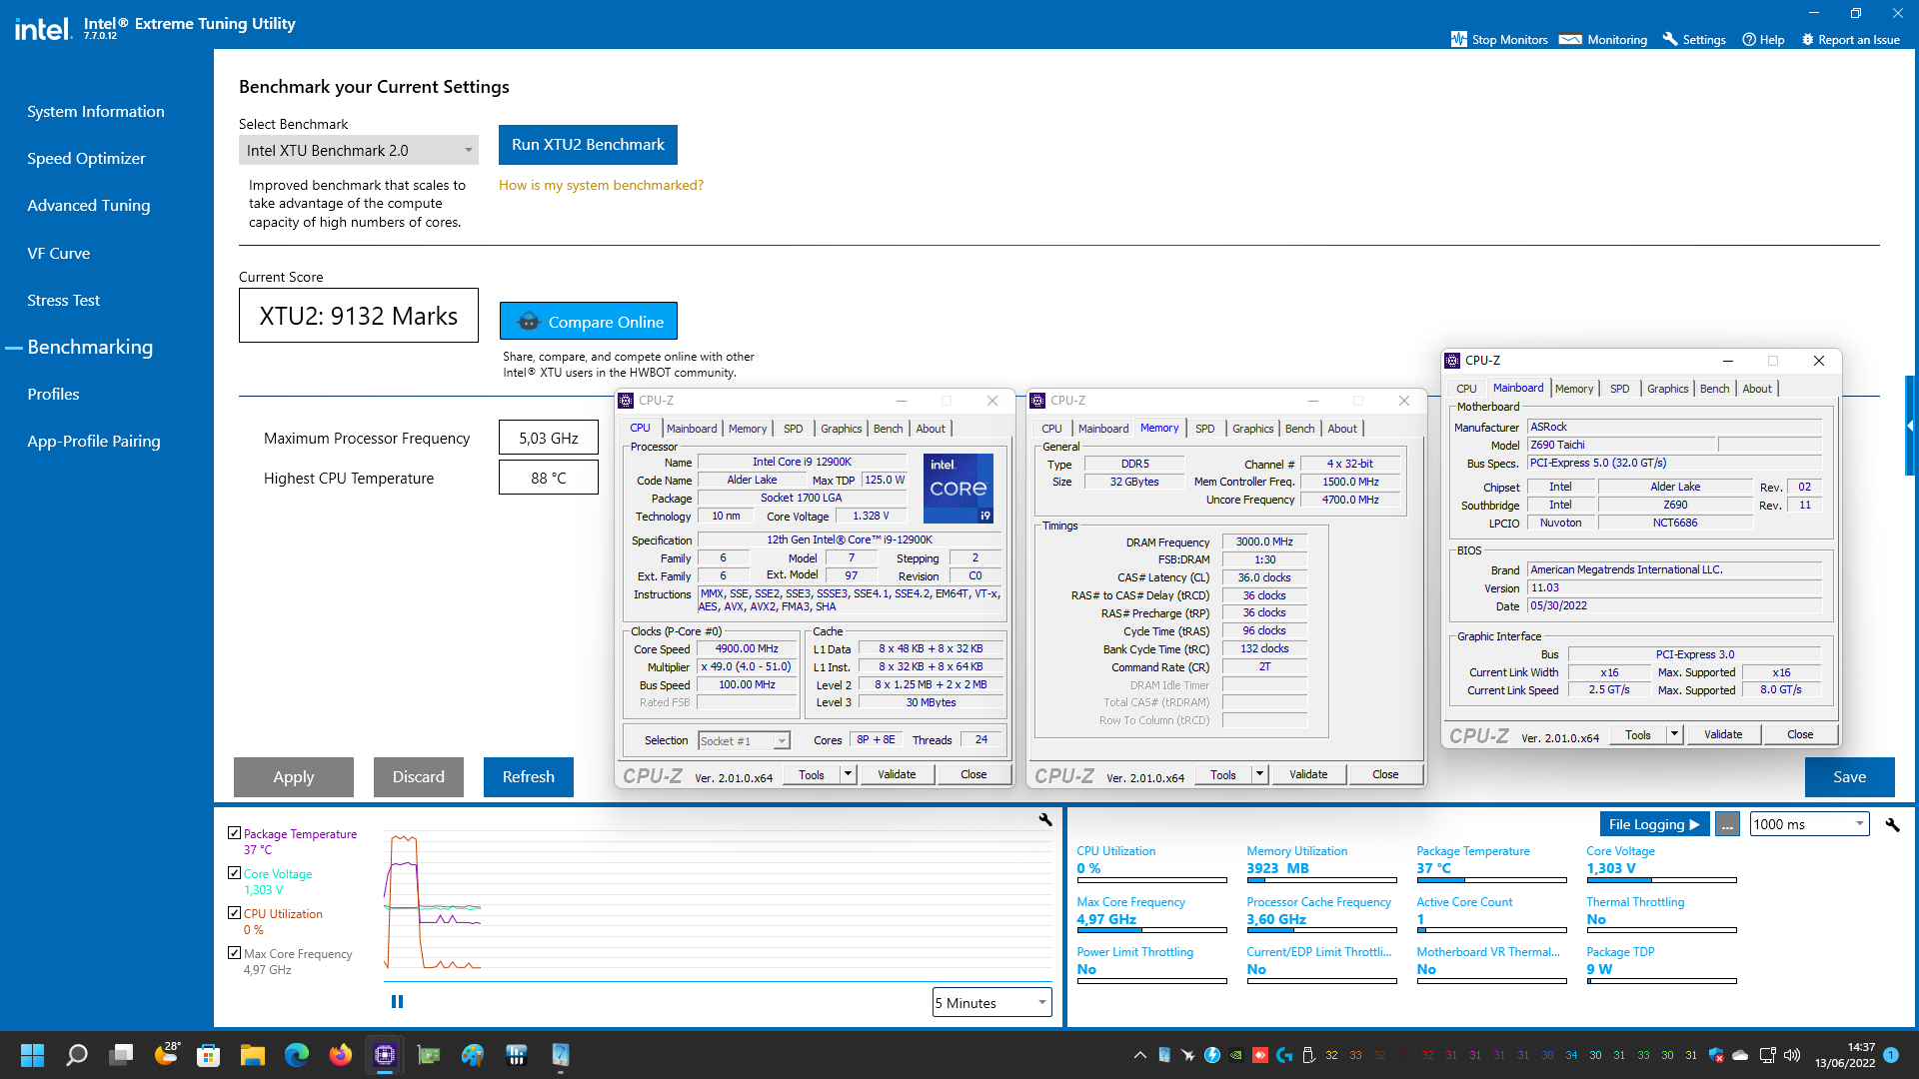This screenshot has height=1079, width=1919.
Task: Open Advanced Tuning in sidebar
Action: pos(89,205)
